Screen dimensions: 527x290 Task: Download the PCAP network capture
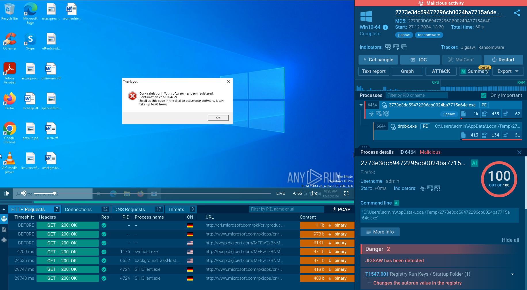[x=341, y=209]
